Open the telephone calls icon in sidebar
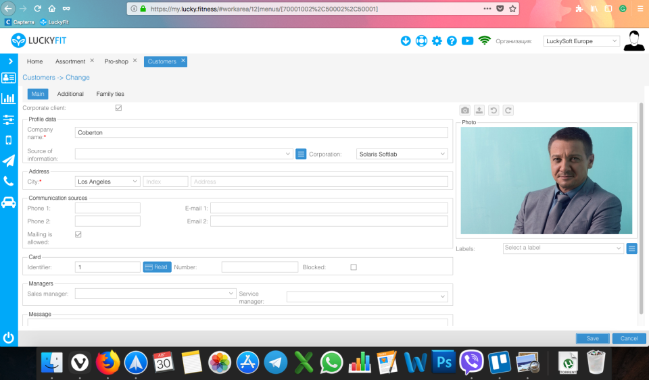This screenshot has height=380, width=649. [x=9, y=182]
